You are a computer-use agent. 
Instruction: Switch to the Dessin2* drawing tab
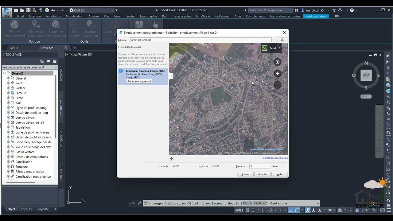point(47,48)
